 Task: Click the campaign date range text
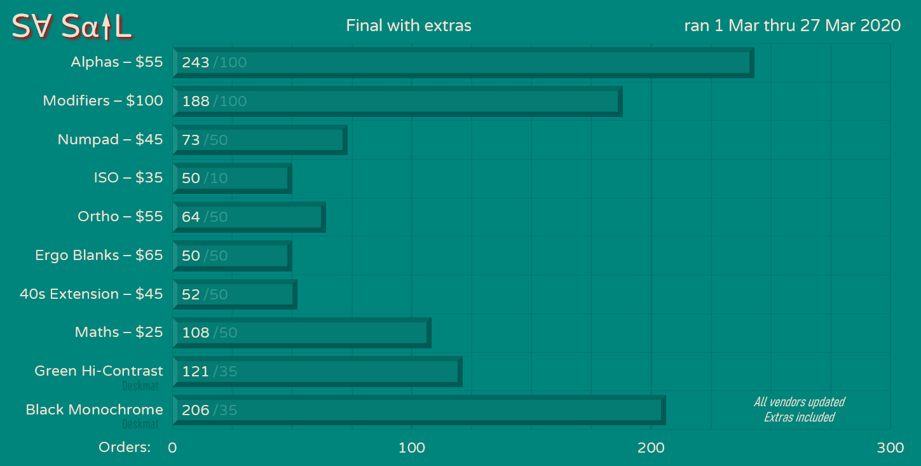click(x=792, y=25)
